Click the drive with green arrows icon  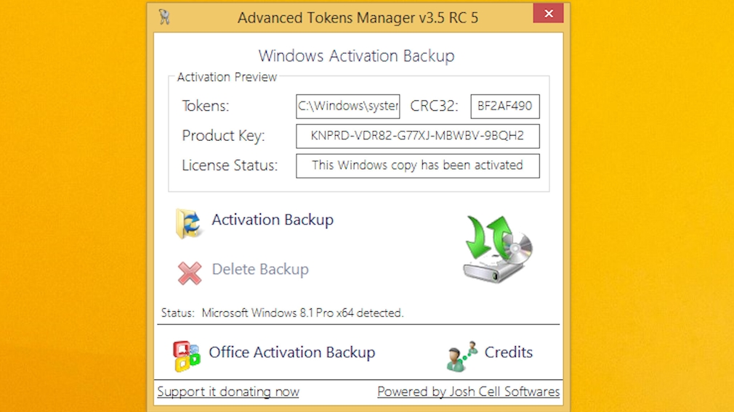(x=498, y=248)
